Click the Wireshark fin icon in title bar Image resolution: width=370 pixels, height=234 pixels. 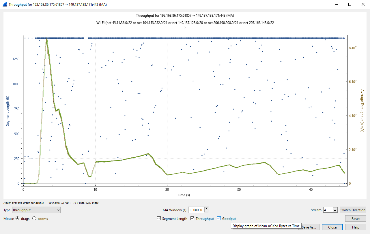pyautogui.click(x=4, y=5)
